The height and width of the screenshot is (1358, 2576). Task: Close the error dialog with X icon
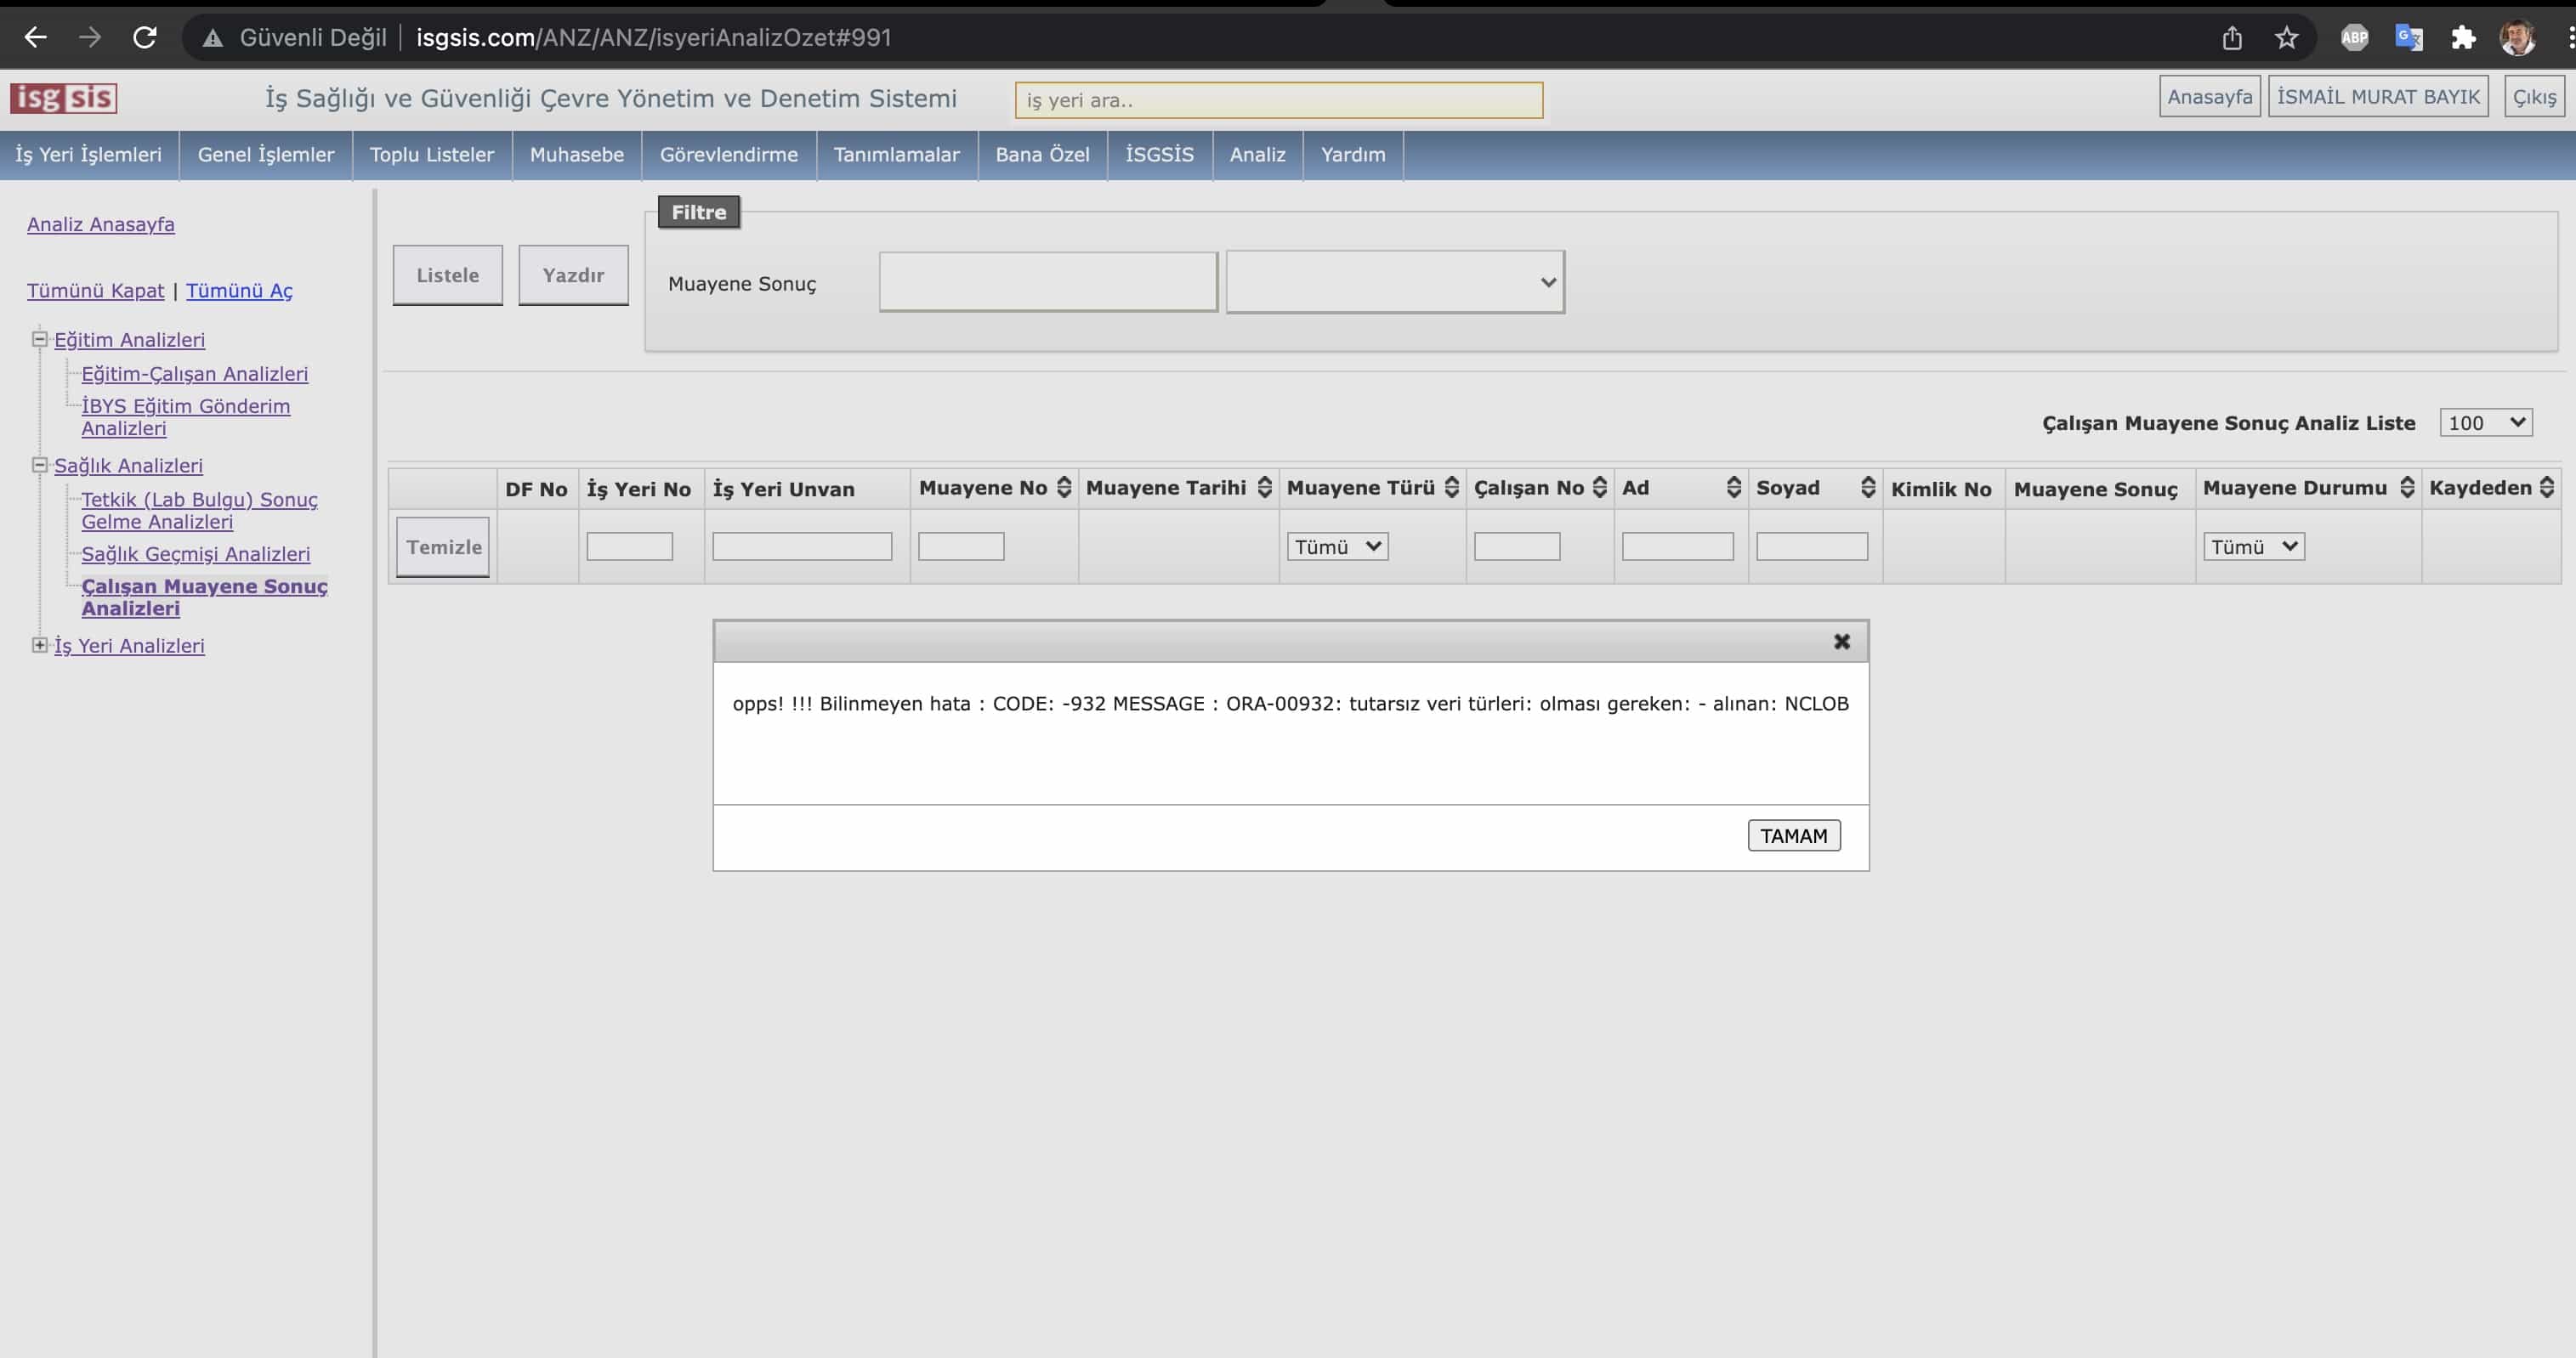[1841, 642]
